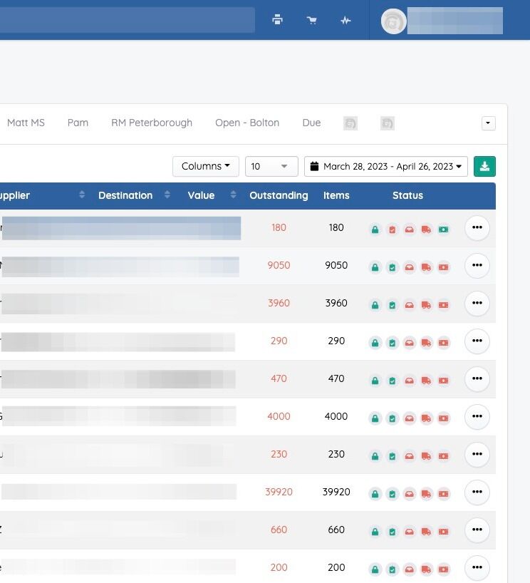Click the clipboard check icon in row 4000
530x583 pixels.
[392, 418]
